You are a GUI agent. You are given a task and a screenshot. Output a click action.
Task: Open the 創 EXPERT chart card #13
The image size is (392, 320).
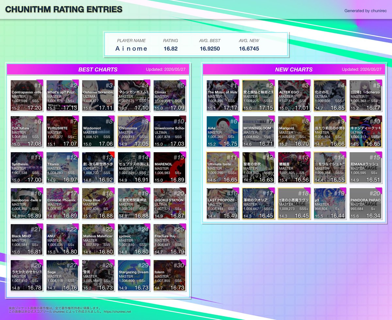coord(98,168)
